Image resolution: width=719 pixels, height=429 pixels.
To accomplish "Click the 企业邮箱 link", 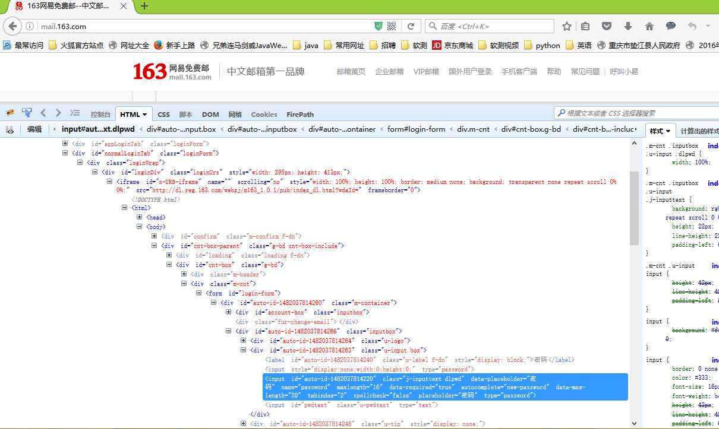I will click(389, 71).
